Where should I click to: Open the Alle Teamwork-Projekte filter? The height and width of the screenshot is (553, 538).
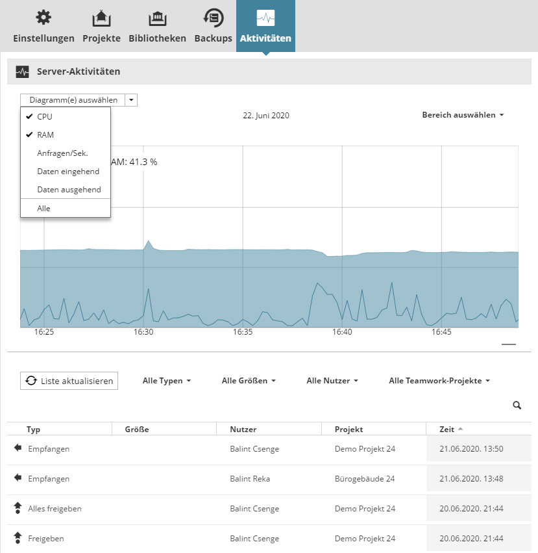pyautogui.click(x=439, y=381)
